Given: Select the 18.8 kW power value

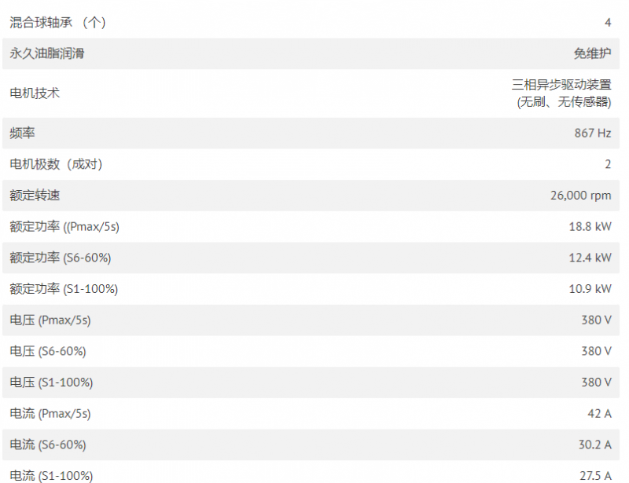Looking at the screenshot, I should click(590, 226).
